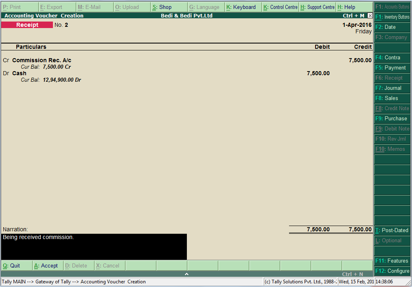Select the Journal voucher type
Viewport: 412px width, 287px height.
[391, 88]
